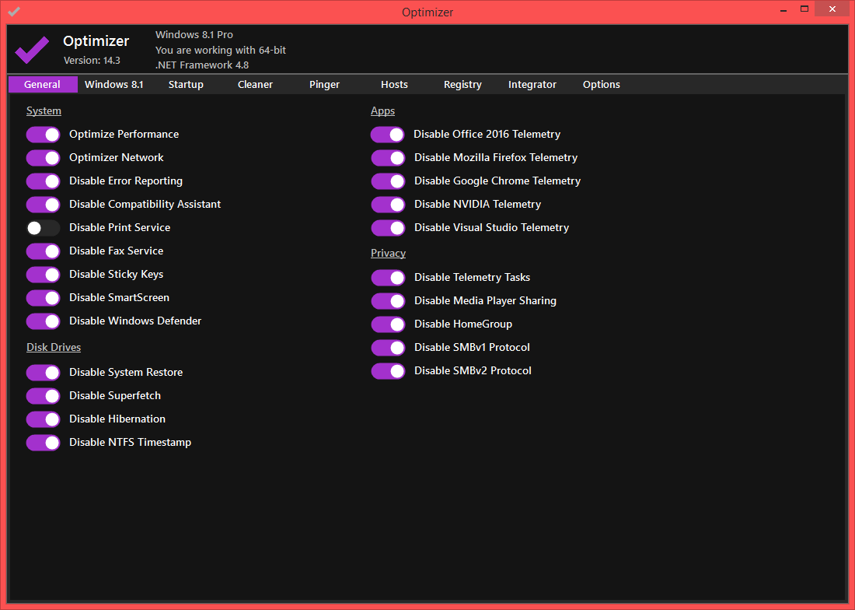This screenshot has width=855, height=610.
Task: Toggle Disable Windows Defender off
Action: [43, 321]
